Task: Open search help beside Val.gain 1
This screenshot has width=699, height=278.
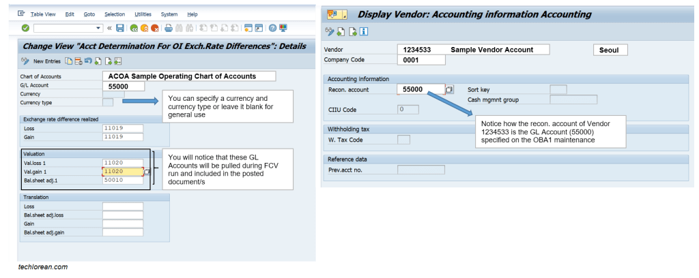Action: click(147, 172)
